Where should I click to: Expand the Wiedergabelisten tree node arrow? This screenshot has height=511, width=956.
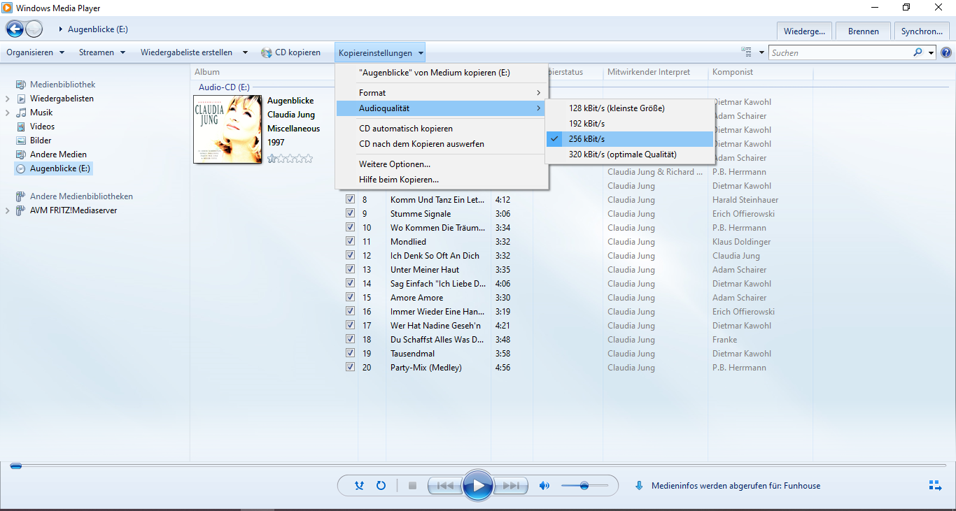8,99
